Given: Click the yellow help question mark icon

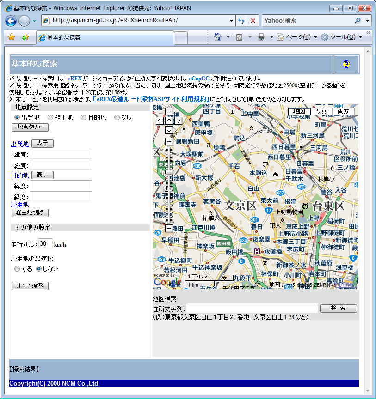Looking at the screenshot, I should (x=346, y=64).
